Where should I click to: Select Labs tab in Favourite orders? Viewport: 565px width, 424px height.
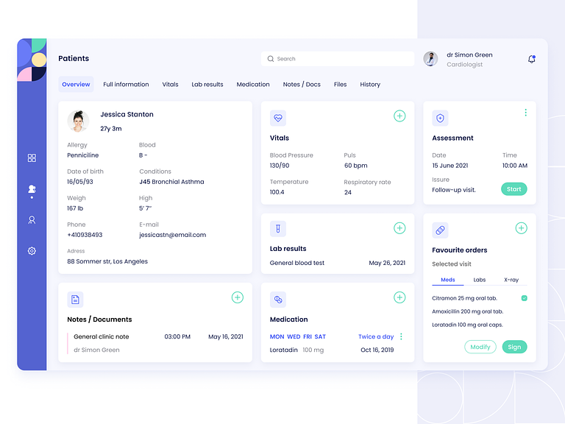tap(479, 280)
